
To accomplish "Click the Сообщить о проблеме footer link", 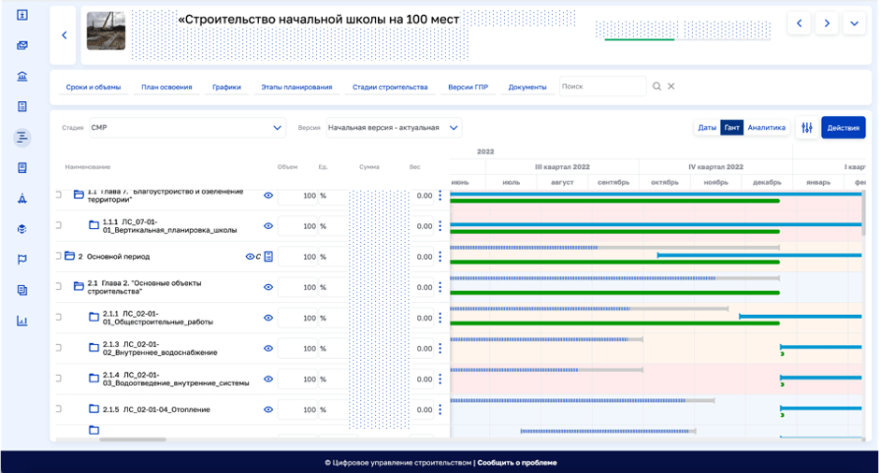I will [517, 463].
